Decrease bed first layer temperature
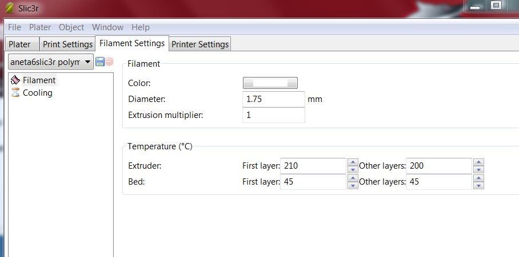The height and width of the screenshot is (257, 519). coord(353,185)
